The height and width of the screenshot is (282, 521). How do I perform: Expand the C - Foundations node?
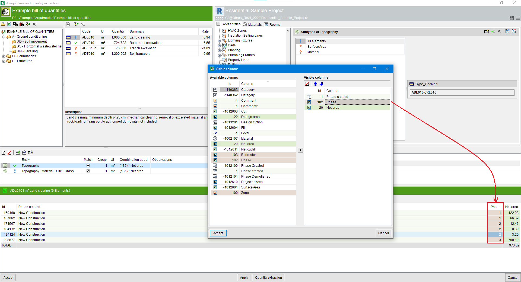pyautogui.click(x=4, y=56)
